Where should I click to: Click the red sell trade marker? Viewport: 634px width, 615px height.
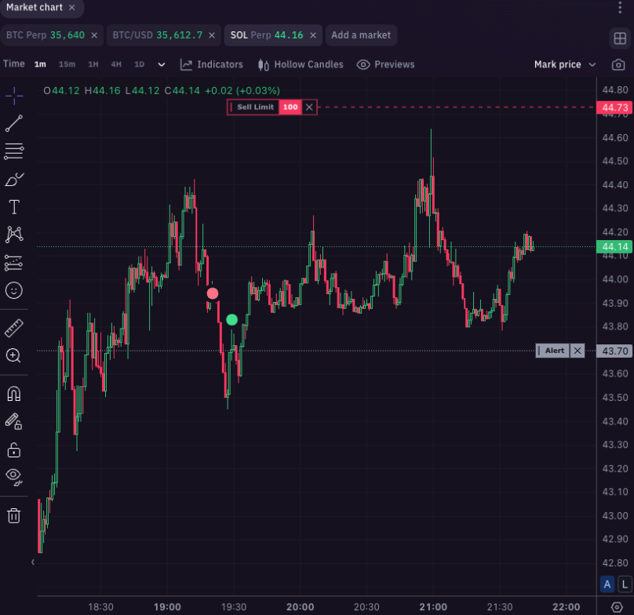[x=213, y=293]
